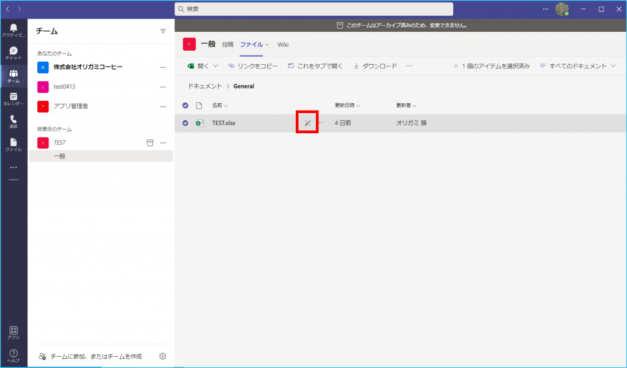Click the Help question mark icon
Screen dimensions: 627x368
[13, 356]
